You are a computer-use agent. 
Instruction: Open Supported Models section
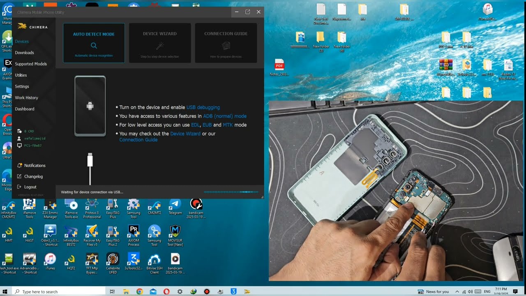click(31, 64)
